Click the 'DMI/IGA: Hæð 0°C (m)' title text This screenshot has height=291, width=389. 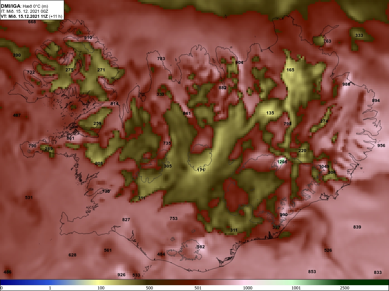pos(24,6)
